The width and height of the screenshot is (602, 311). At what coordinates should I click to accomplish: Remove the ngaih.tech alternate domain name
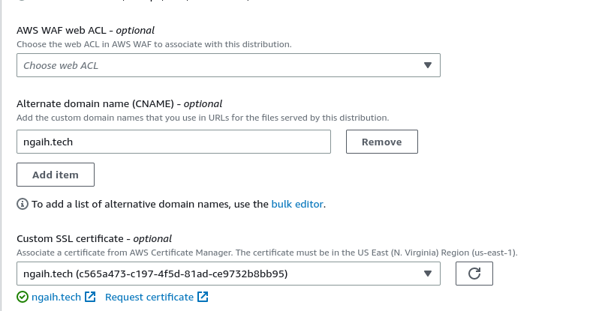tap(381, 142)
